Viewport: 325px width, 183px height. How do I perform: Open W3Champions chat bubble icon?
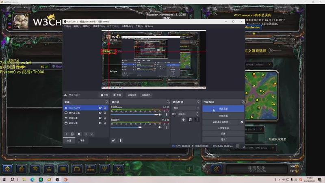(x=35, y=169)
